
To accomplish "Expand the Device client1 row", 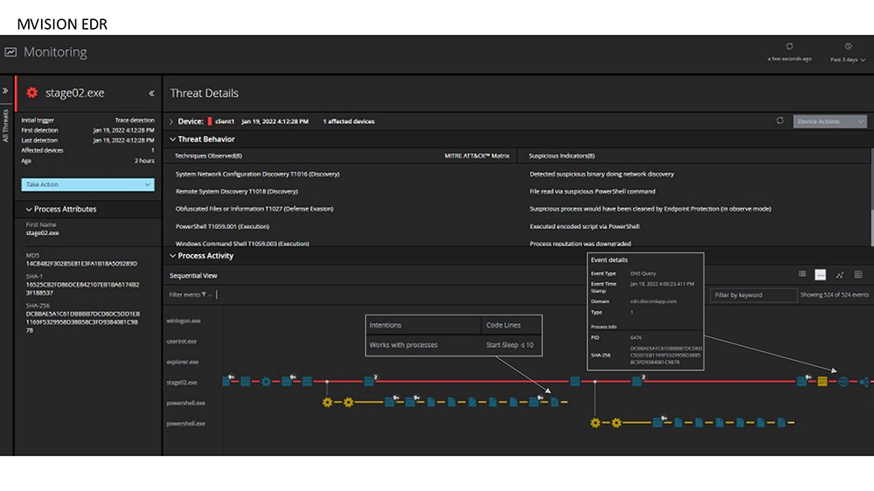I will [x=172, y=121].
